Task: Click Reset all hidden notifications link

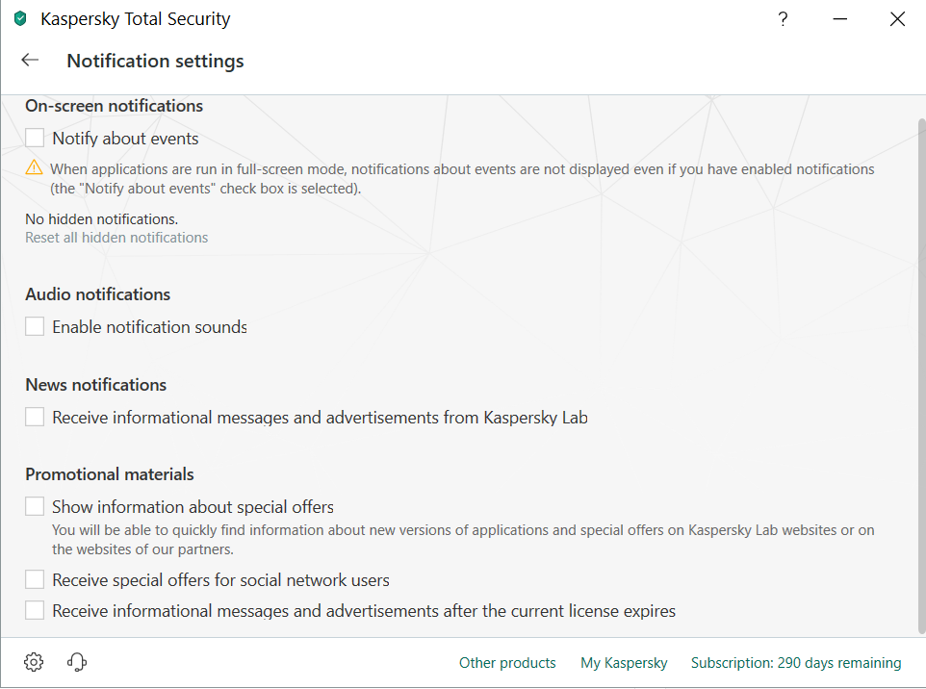Action: point(116,238)
